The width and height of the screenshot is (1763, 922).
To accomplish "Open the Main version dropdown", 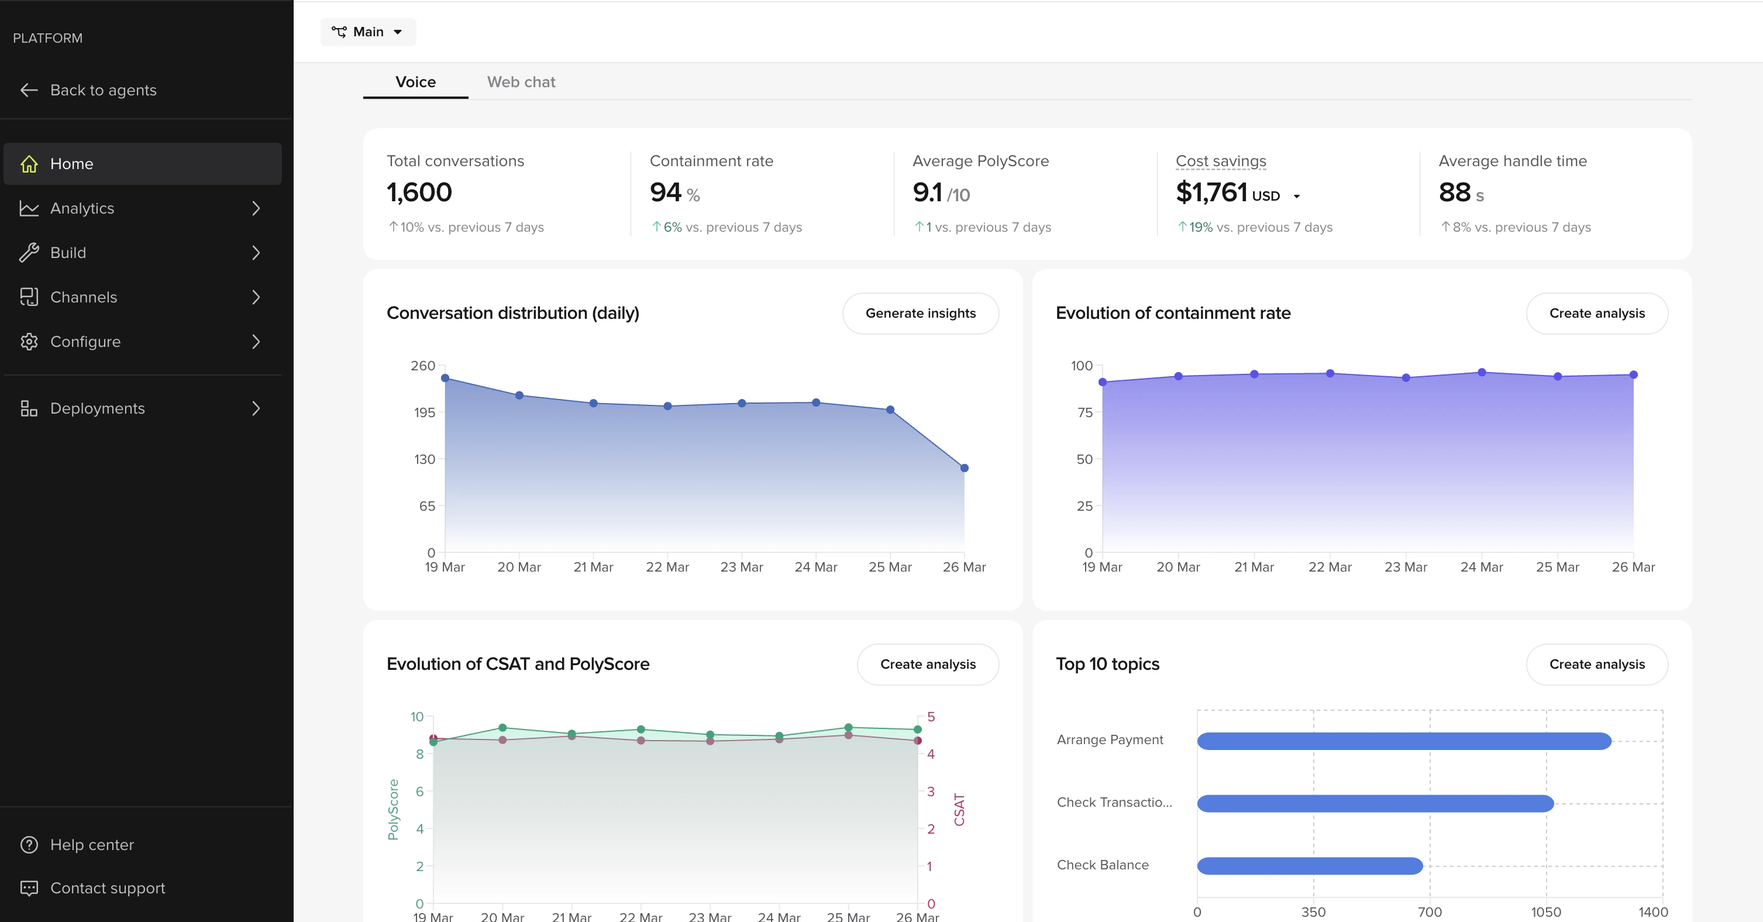I will 398,32.
